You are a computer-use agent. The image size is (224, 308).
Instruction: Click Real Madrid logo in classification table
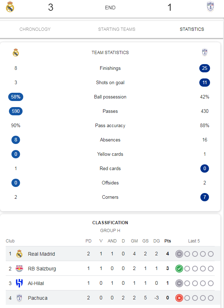[x=19, y=254]
